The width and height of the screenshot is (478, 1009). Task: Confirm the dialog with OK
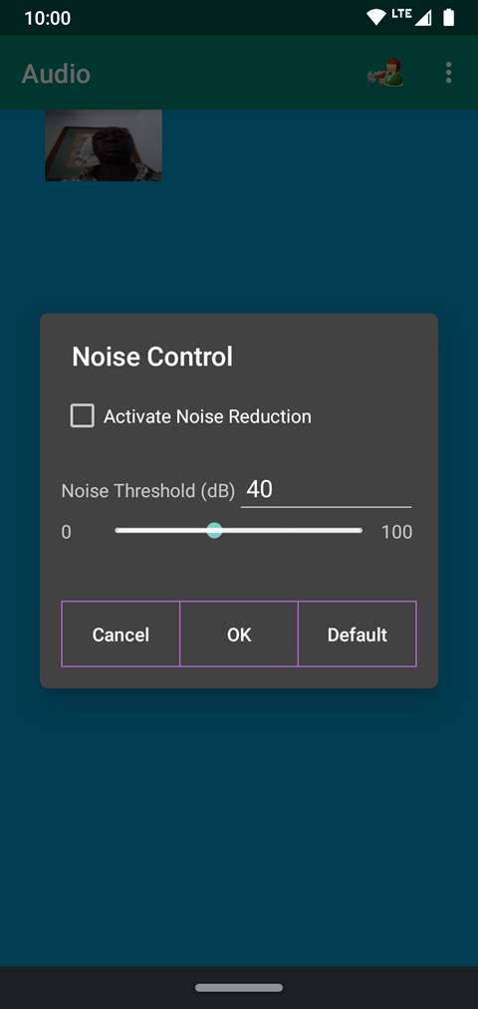[x=239, y=633]
